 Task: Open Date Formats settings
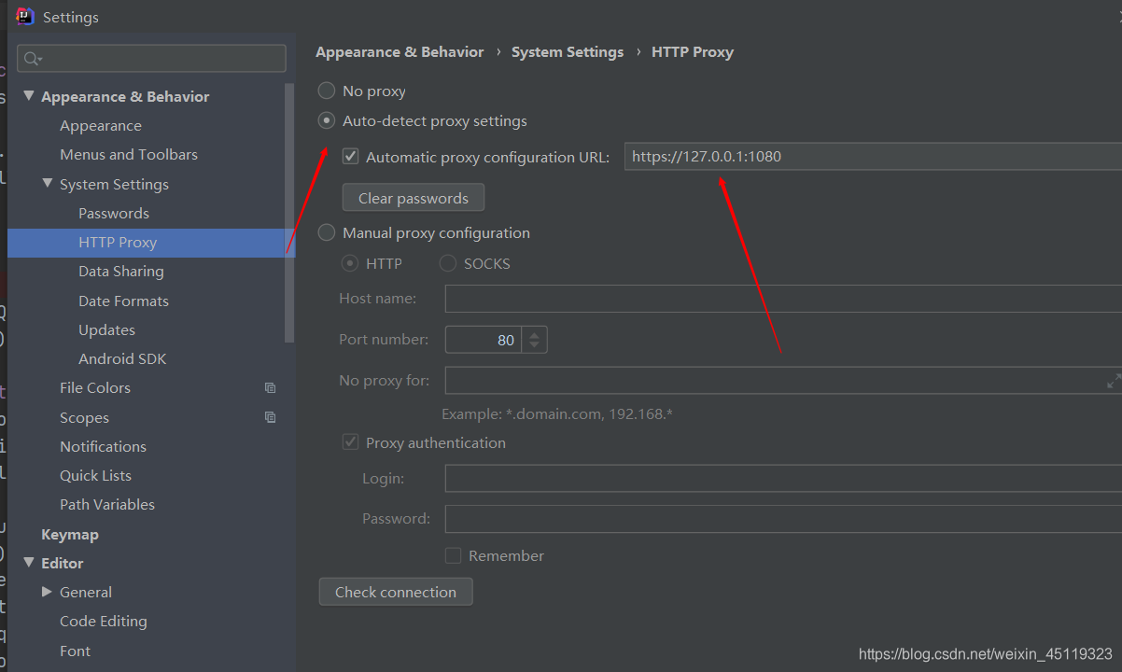[x=123, y=301]
